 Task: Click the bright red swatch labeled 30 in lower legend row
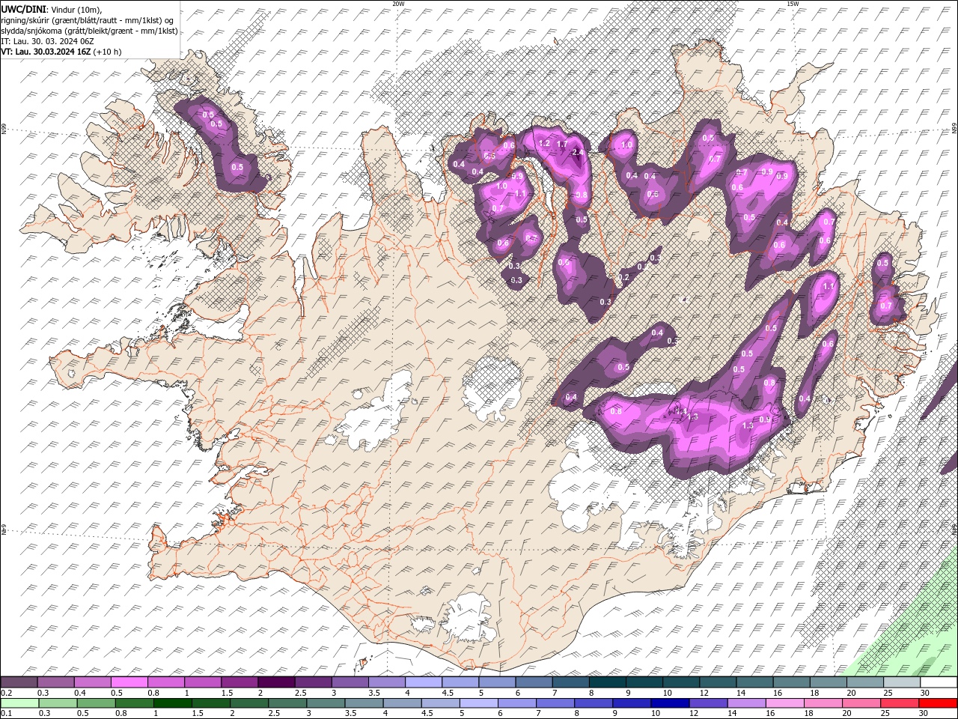937,703
